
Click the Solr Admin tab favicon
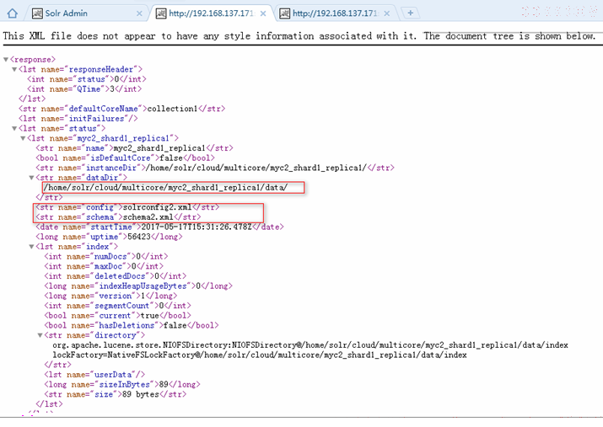pos(37,13)
